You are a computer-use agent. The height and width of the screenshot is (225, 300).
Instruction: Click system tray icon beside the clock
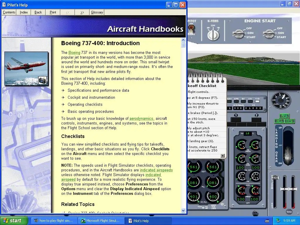click(278, 221)
